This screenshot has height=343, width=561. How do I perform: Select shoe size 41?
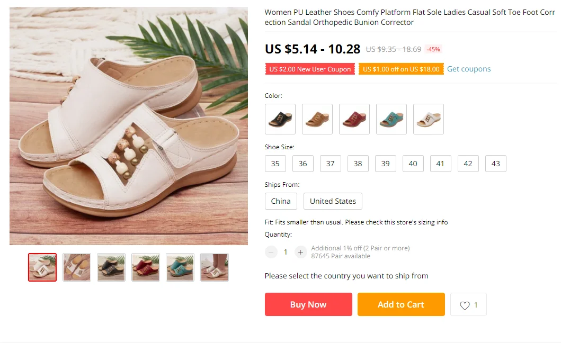point(441,164)
